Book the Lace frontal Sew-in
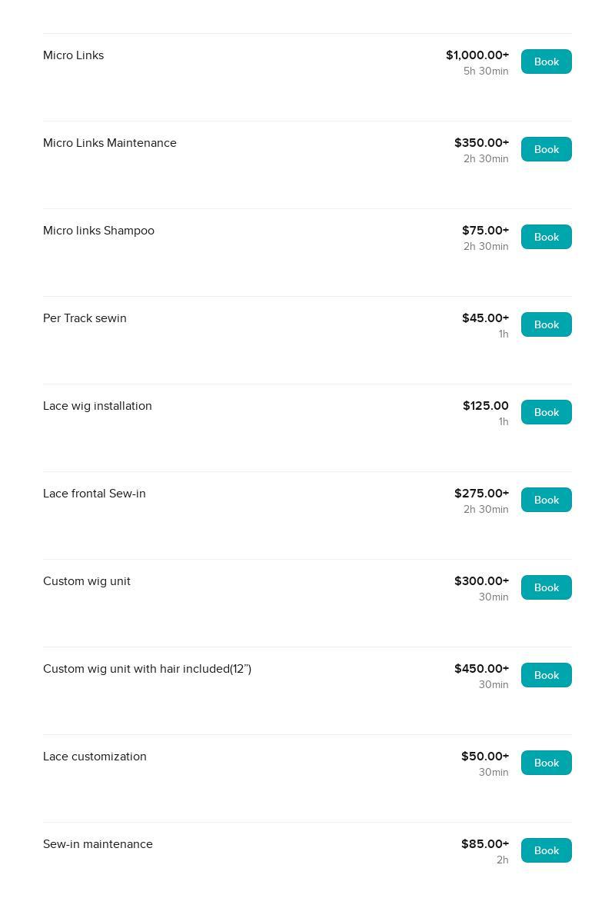 coord(546,500)
